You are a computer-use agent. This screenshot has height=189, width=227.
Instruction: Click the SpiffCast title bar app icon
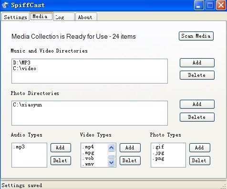pyautogui.click(x=5, y=5)
